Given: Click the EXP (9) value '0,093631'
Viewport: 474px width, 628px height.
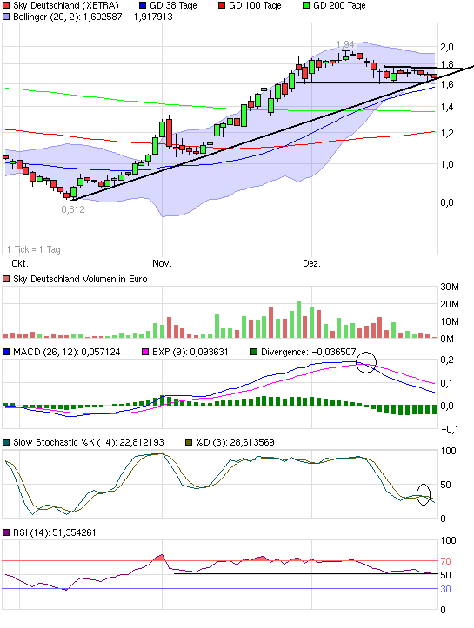Looking at the screenshot, I should [209, 352].
